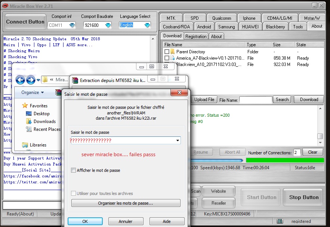The width and height of the screenshot is (330, 227).
Task: Open Explorer recent locations dropdown arrow
Action: pos(38,80)
